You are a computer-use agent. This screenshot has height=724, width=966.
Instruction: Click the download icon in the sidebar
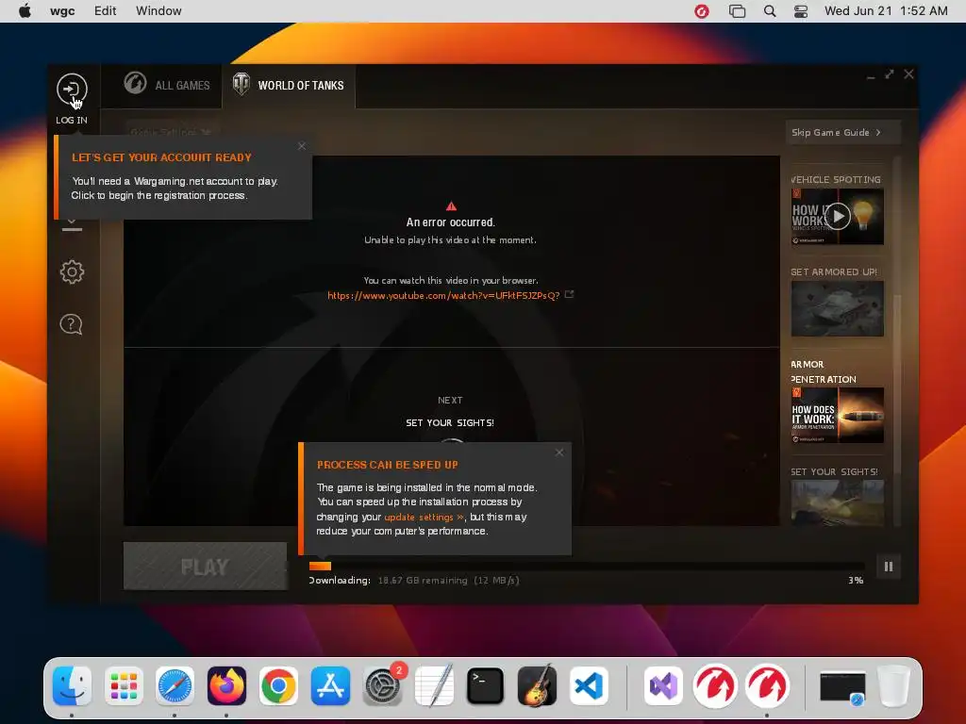(x=72, y=225)
